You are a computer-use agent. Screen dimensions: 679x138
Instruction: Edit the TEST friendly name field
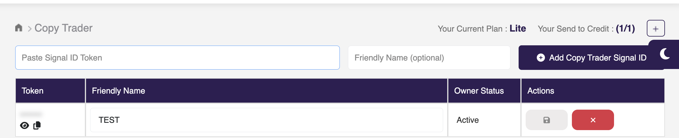[x=266, y=120]
